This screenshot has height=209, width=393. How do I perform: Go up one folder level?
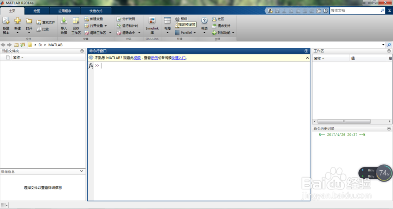(x=16, y=45)
